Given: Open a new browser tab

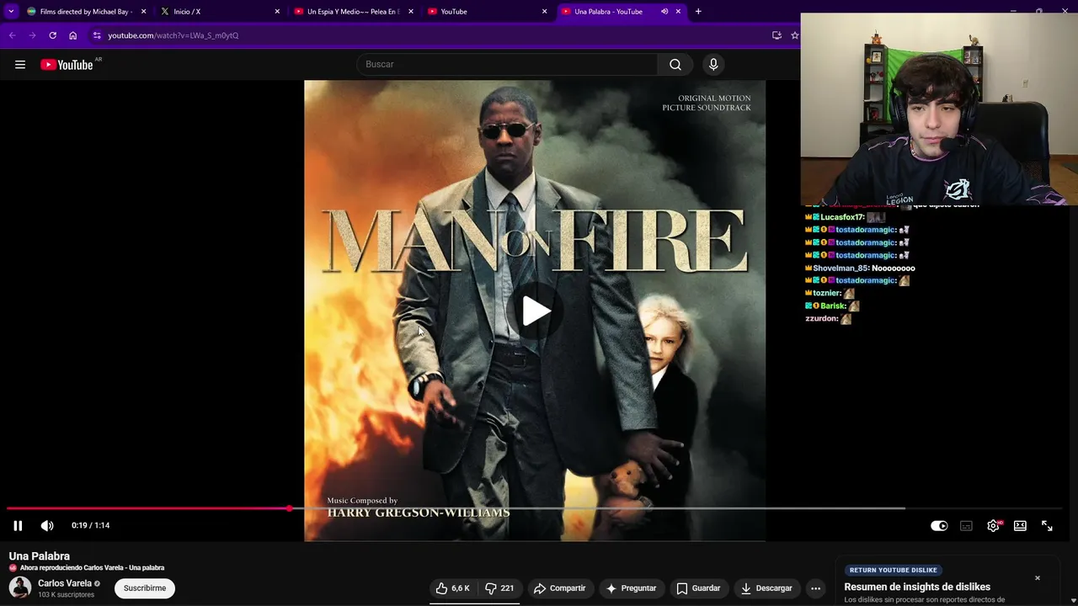Looking at the screenshot, I should coord(698,12).
